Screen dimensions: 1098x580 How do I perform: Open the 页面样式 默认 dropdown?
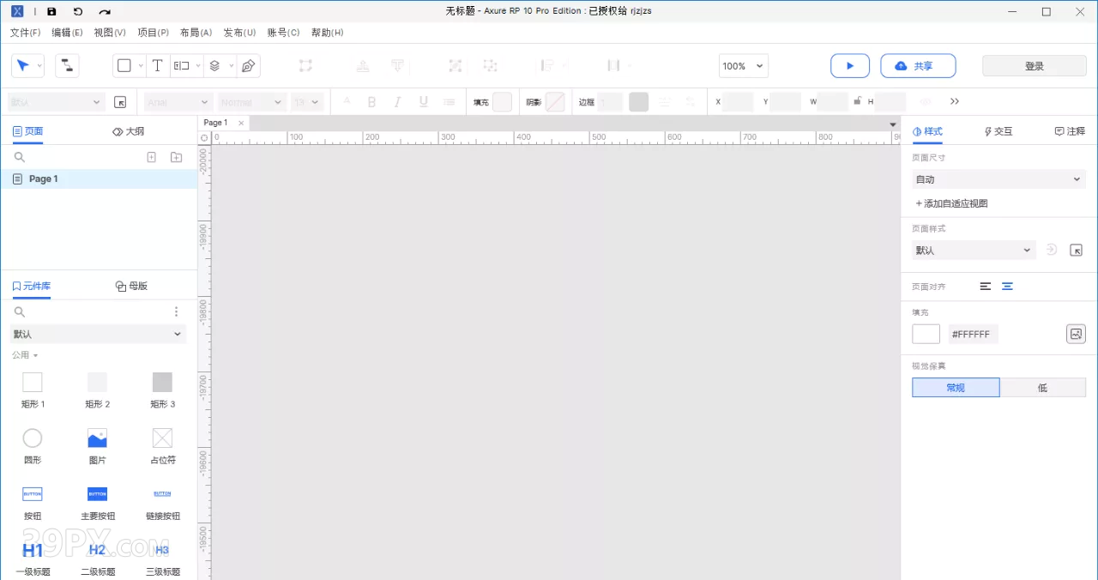pyautogui.click(x=974, y=251)
